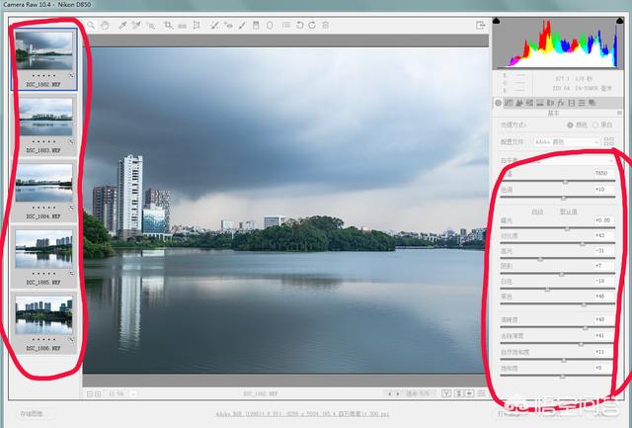Select the 黑白 (Black & White) radio button

(x=595, y=125)
